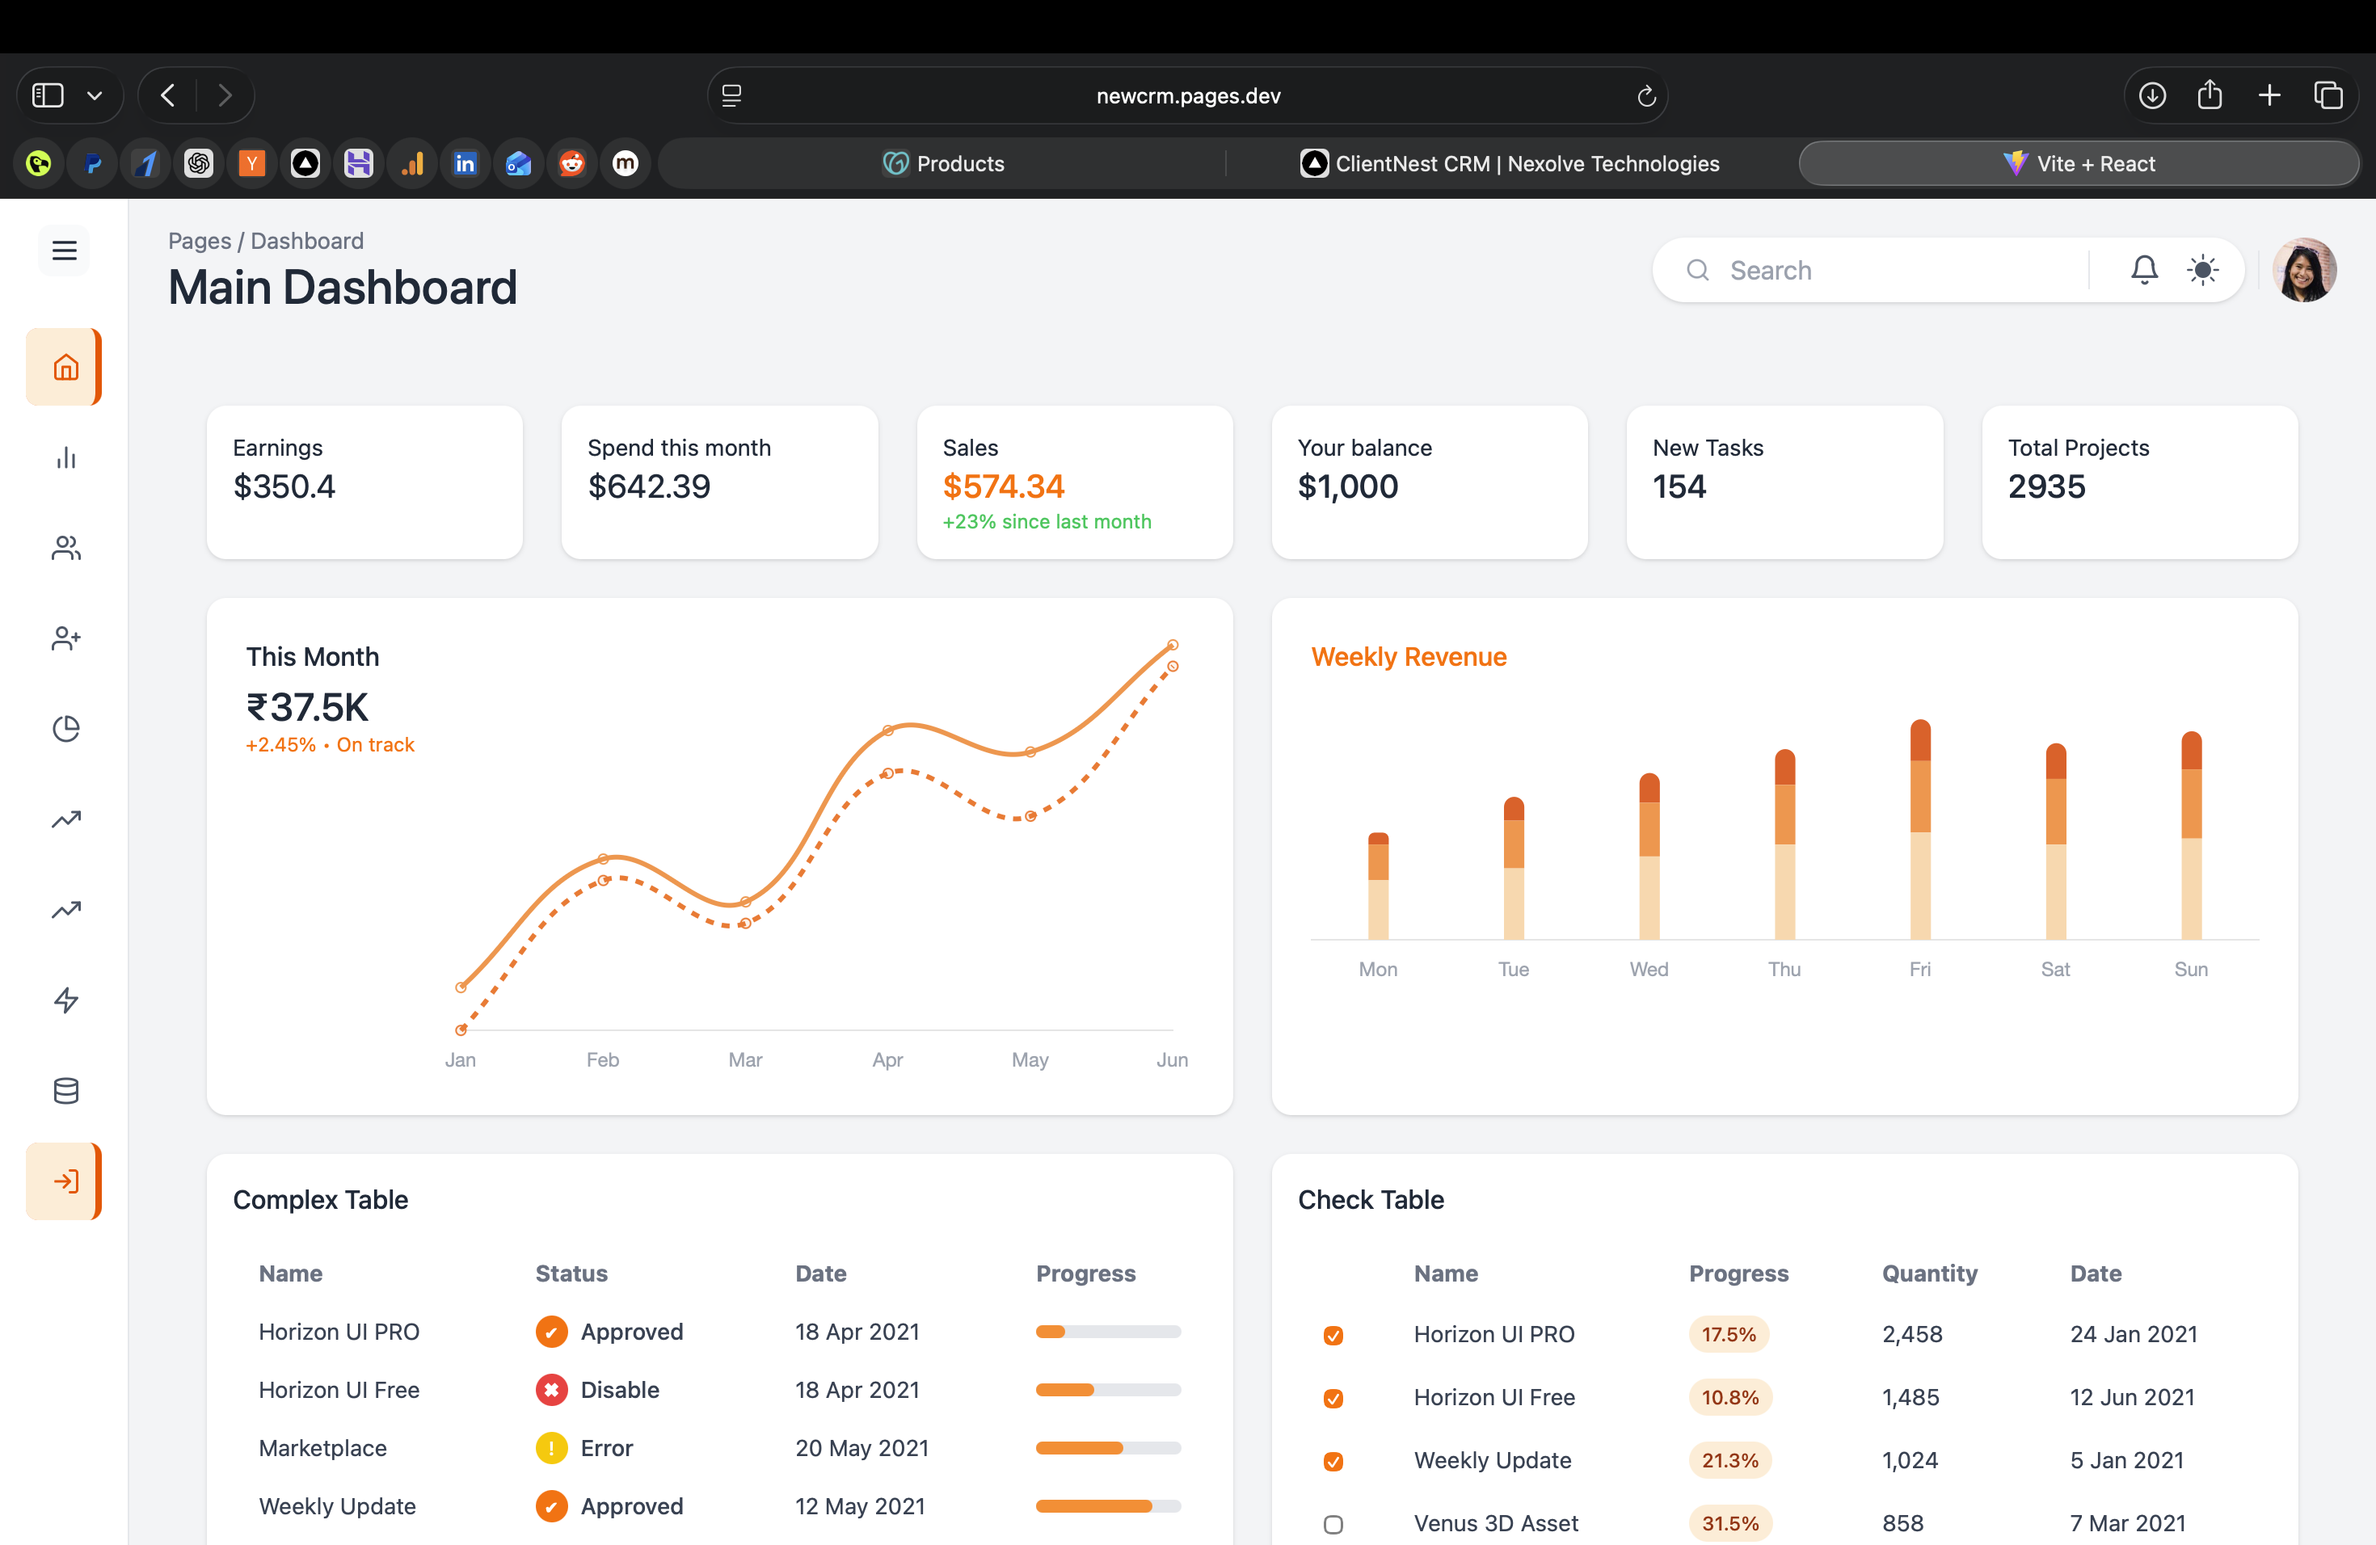The image size is (2376, 1545).
Task: Select the database sidebar icon
Action: 64,1090
